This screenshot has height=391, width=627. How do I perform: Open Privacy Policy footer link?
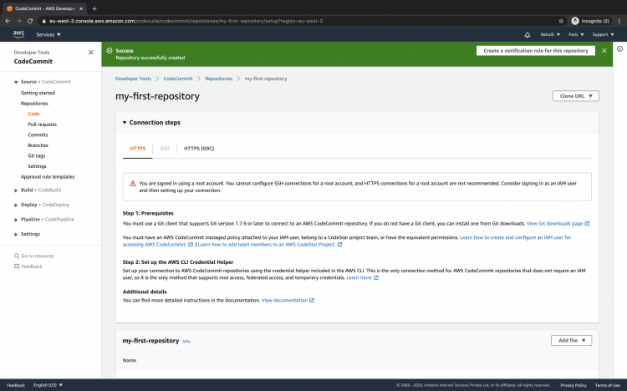tap(573, 385)
